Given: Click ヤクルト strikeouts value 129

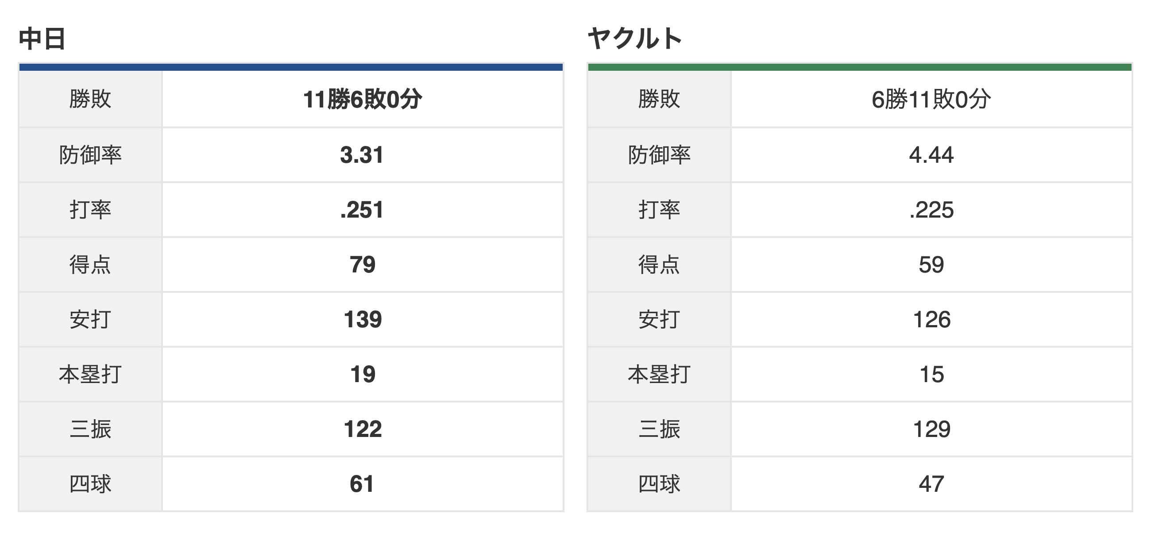Looking at the screenshot, I should click(x=931, y=429).
